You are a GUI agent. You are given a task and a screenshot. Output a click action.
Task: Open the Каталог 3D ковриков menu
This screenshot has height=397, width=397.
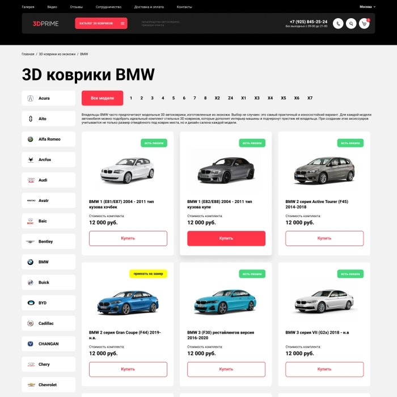pyautogui.click(x=101, y=23)
